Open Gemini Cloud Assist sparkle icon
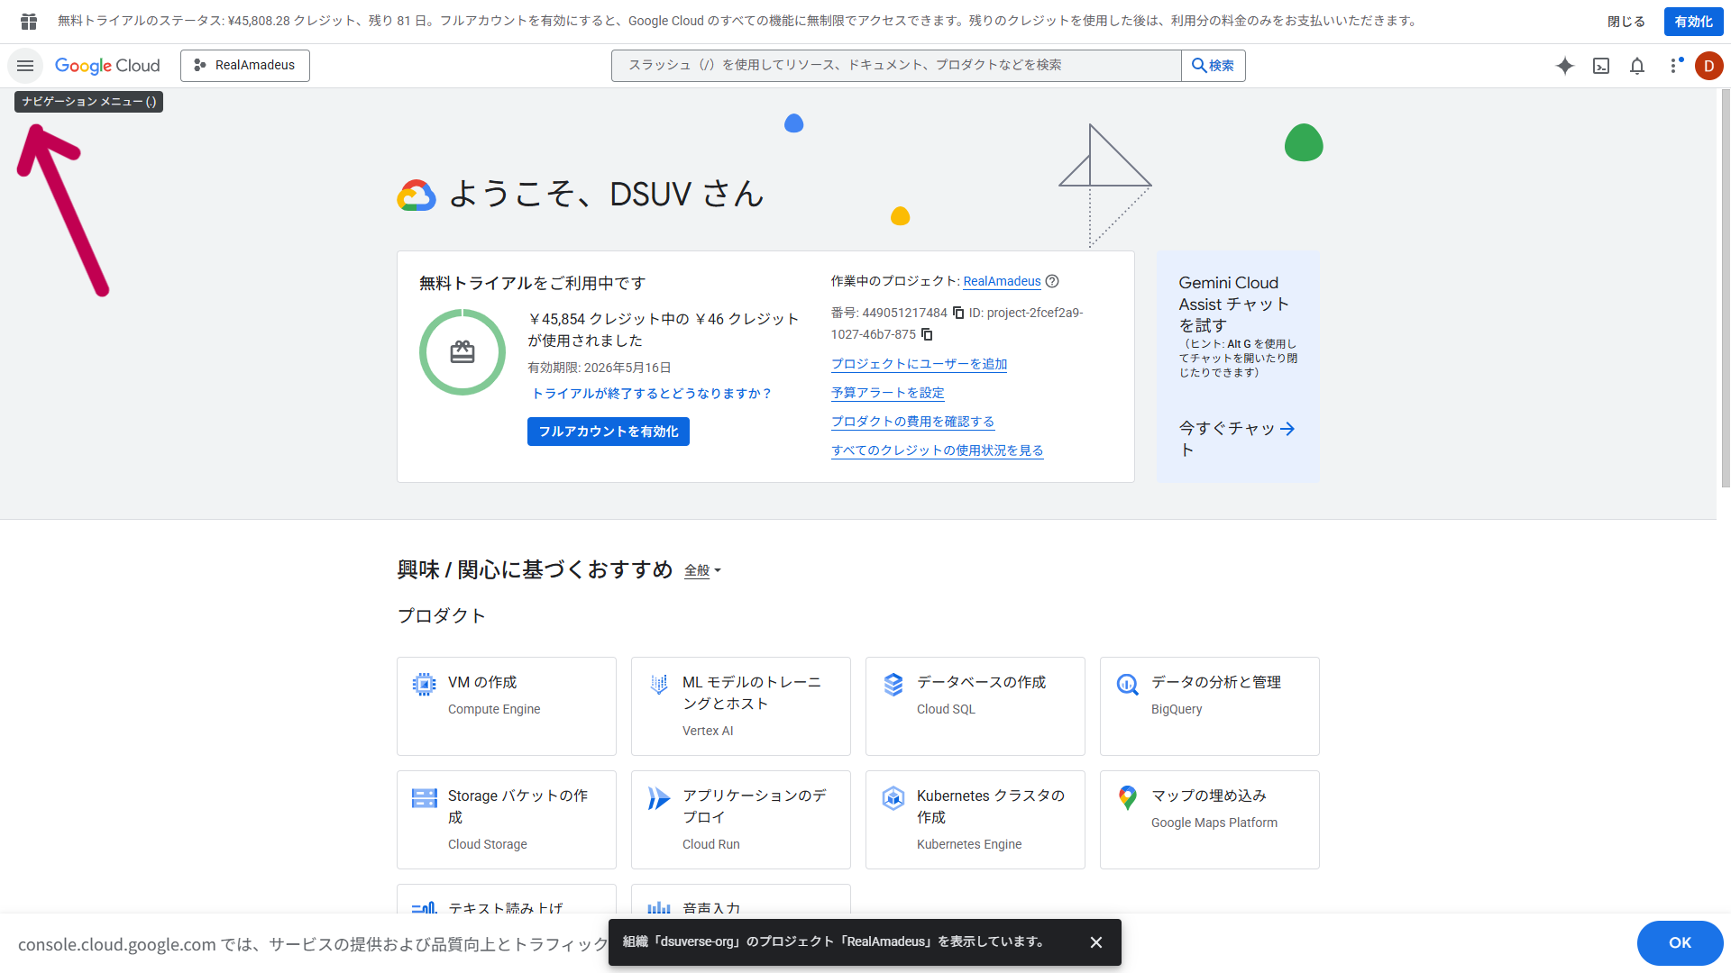Viewport: 1731px width, 973px height. tap(1565, 66)
